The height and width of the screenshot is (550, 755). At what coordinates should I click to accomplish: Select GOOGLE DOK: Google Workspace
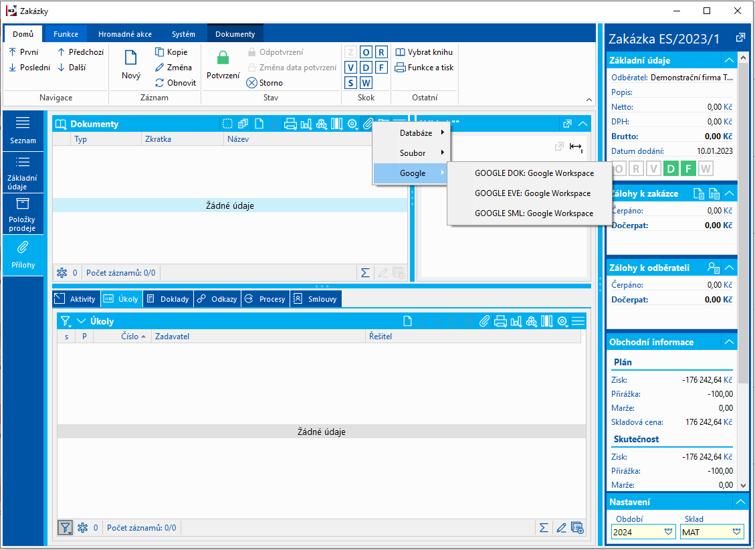(x=529, y=173)
